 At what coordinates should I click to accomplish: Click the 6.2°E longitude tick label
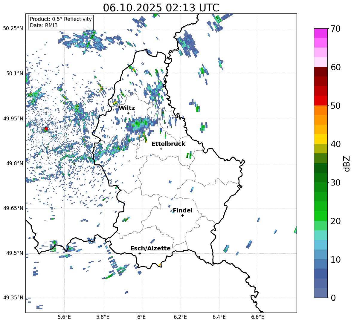click(180, 317)
